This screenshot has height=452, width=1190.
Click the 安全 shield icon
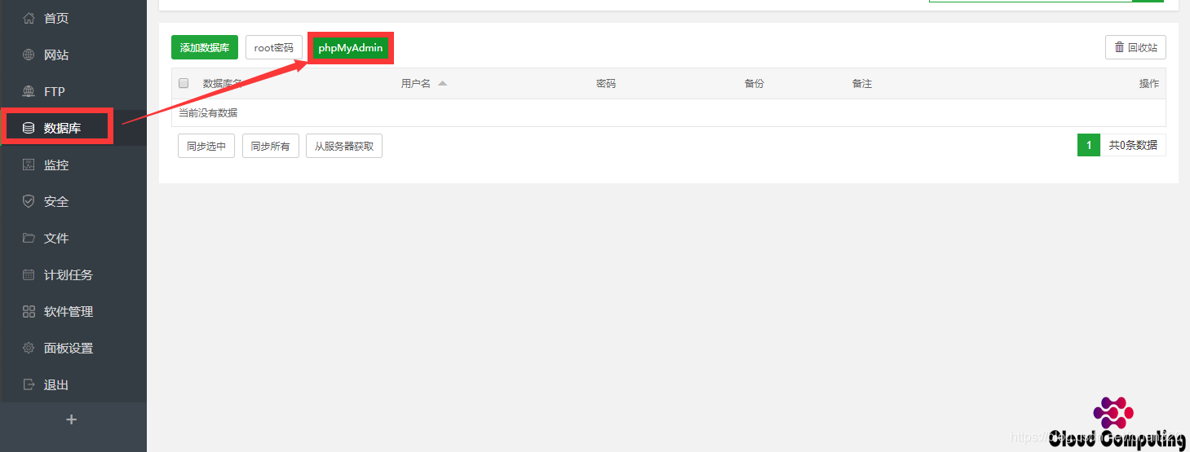coord(29,201)
